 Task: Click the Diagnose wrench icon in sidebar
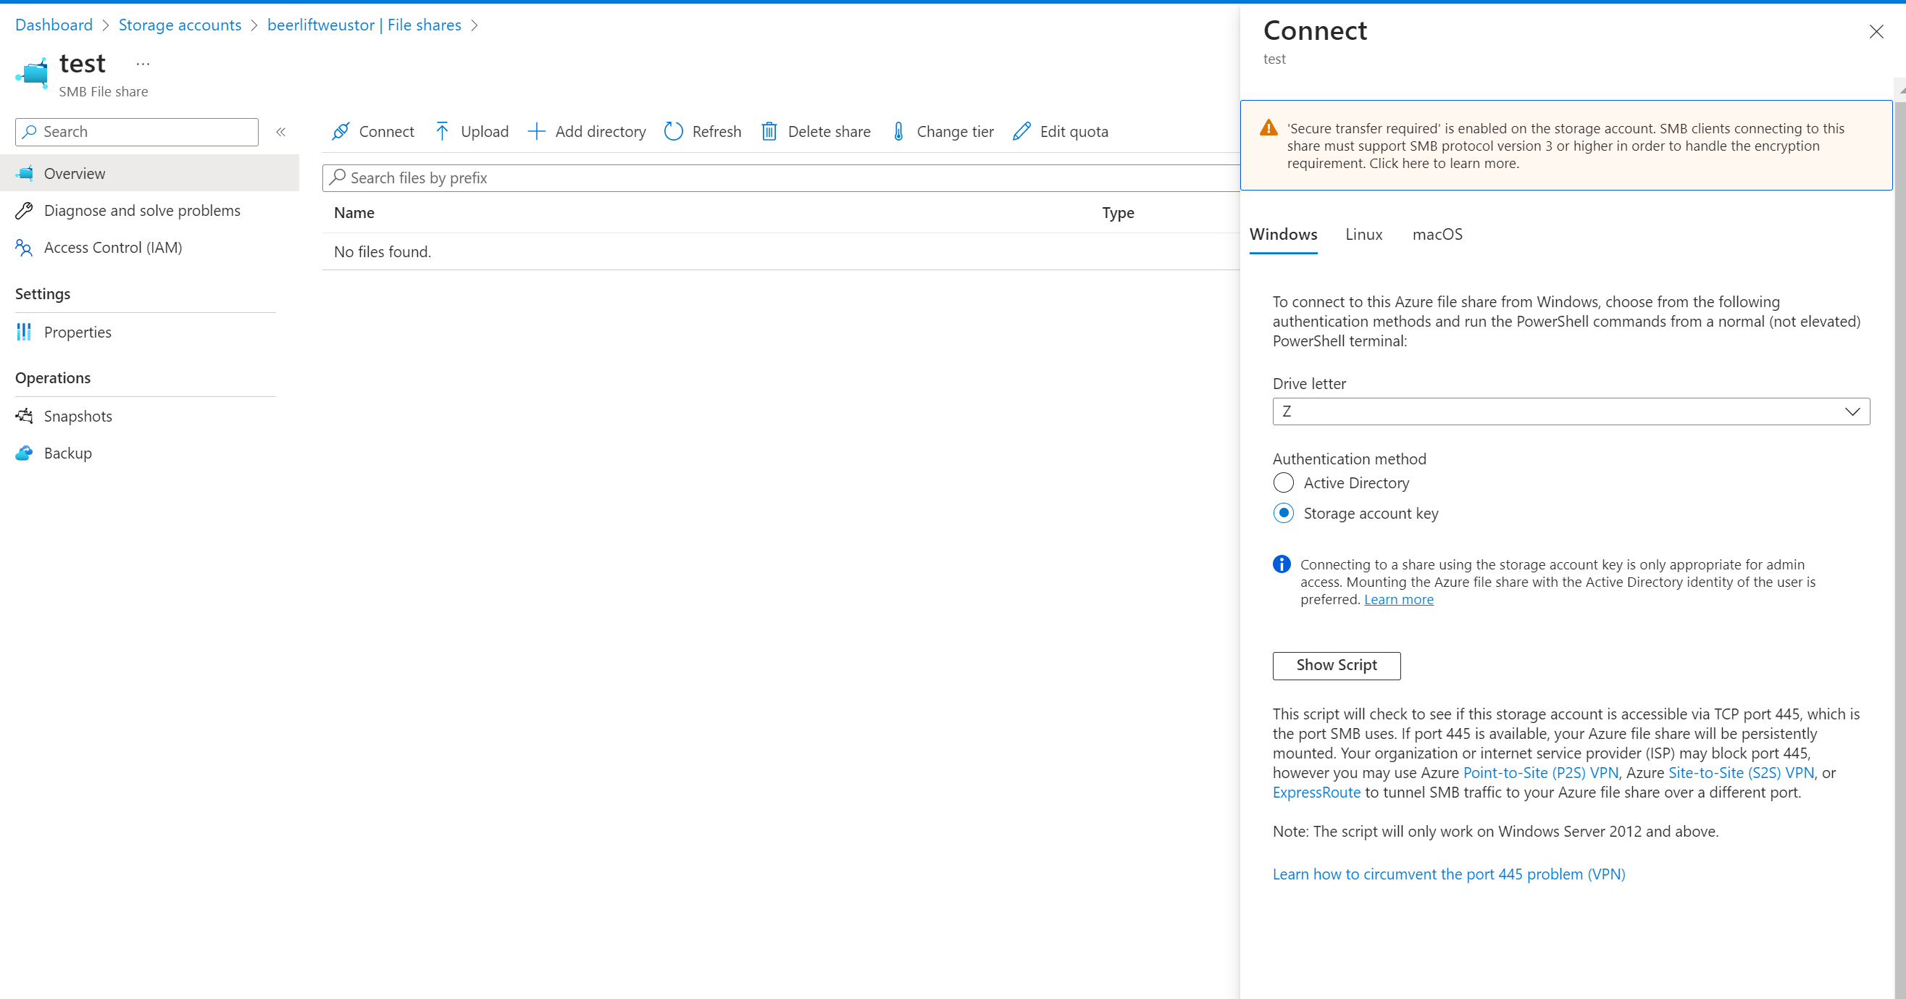(25, 211)
